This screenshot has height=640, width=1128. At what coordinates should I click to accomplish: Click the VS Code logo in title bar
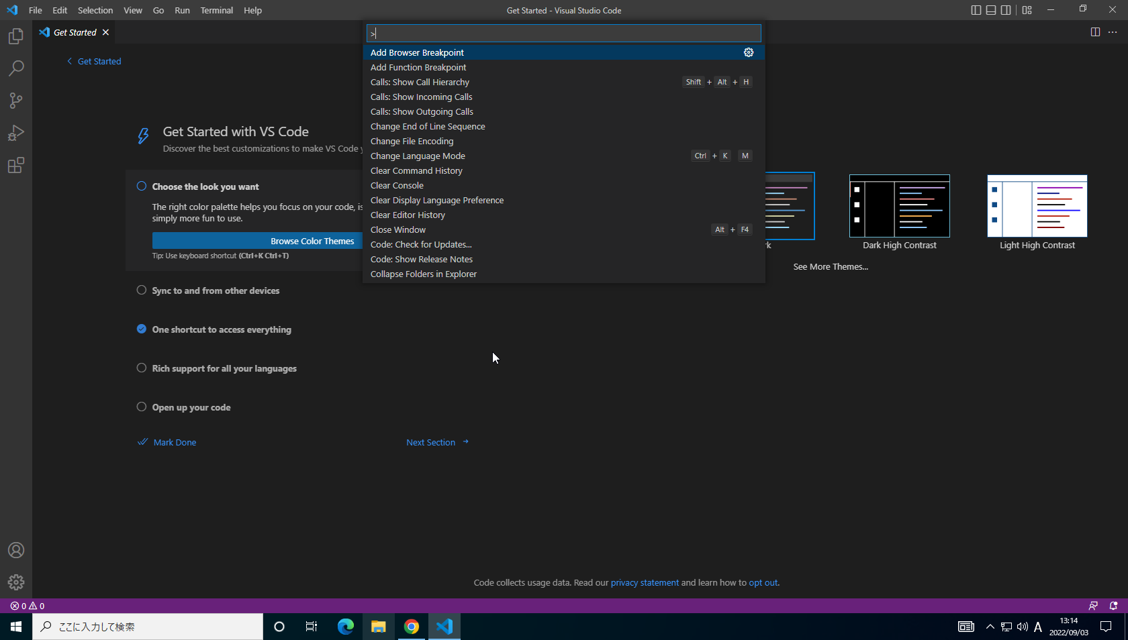coord(12,10)
